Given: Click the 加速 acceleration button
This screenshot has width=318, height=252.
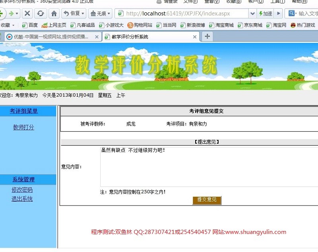Looking at the screenshot, I should coord(266,13).
